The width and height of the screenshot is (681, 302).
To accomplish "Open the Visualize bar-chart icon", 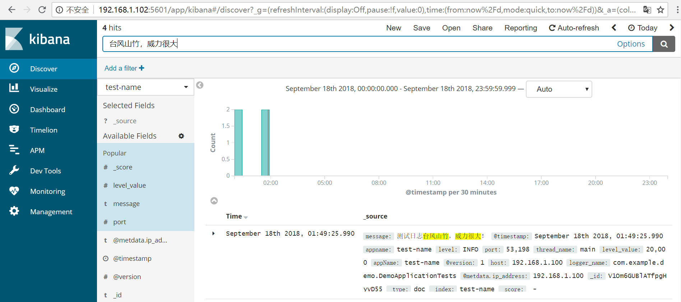I will click(14, 88).
